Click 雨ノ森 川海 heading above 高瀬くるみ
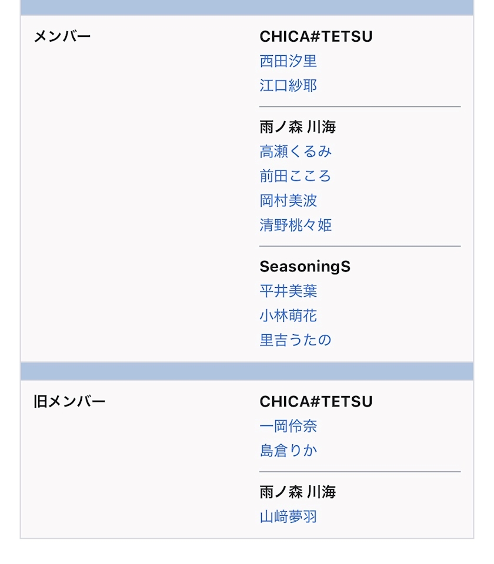 (x=298, y=127)
